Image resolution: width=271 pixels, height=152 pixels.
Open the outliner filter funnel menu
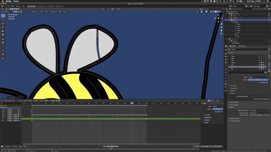pyautogui.click(x=265, y=8)
